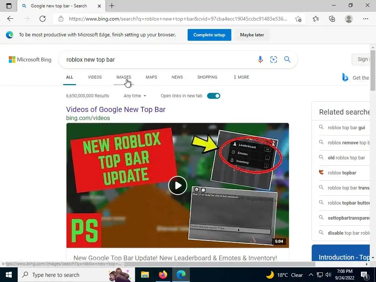Open Edge Settings and more menu
Viewport: 376px width, 282px height.
point(365,19)
